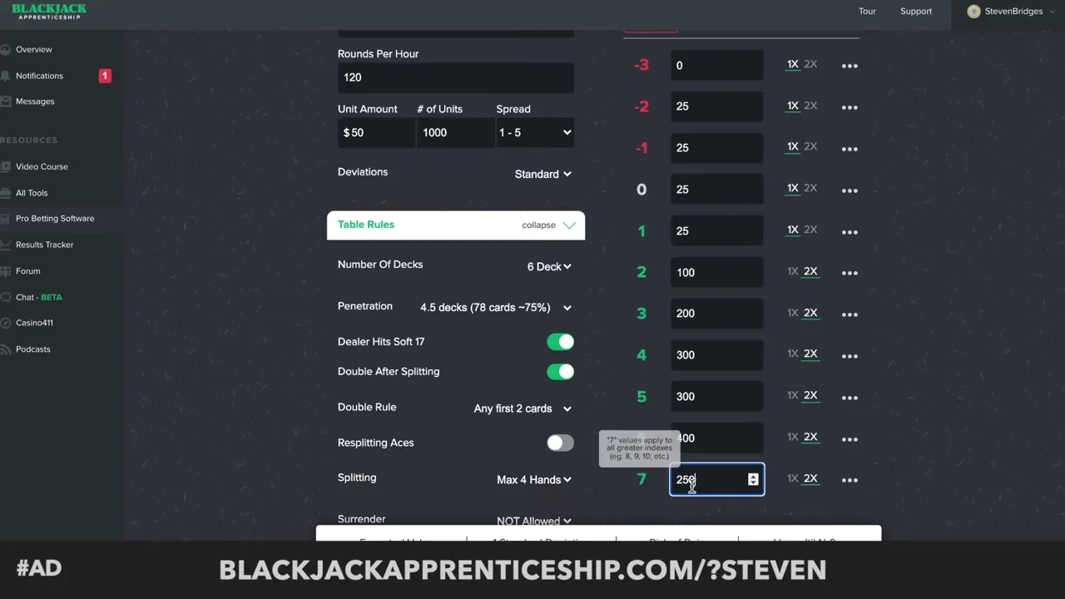This screenshot has width=1065, height=599.
Task: Select 1X hand for count 2
Action: tap(793, 271)
